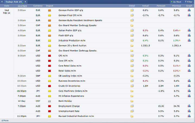Open detail folder for Industrial Production m/m
This screenshot has width=195, height=123.
point(132,41)
